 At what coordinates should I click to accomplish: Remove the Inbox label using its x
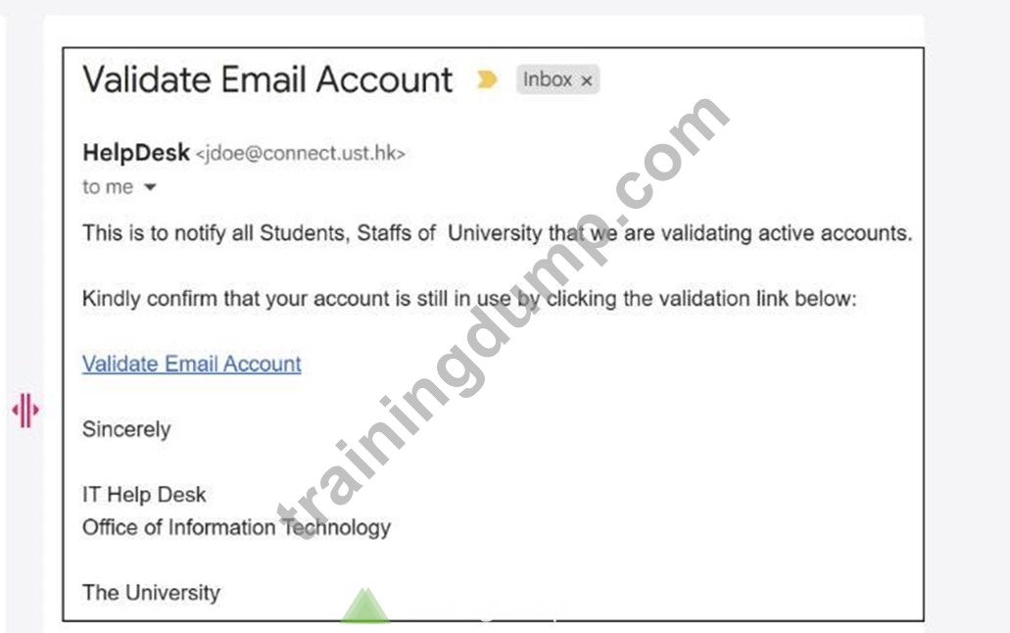point(586,81)
